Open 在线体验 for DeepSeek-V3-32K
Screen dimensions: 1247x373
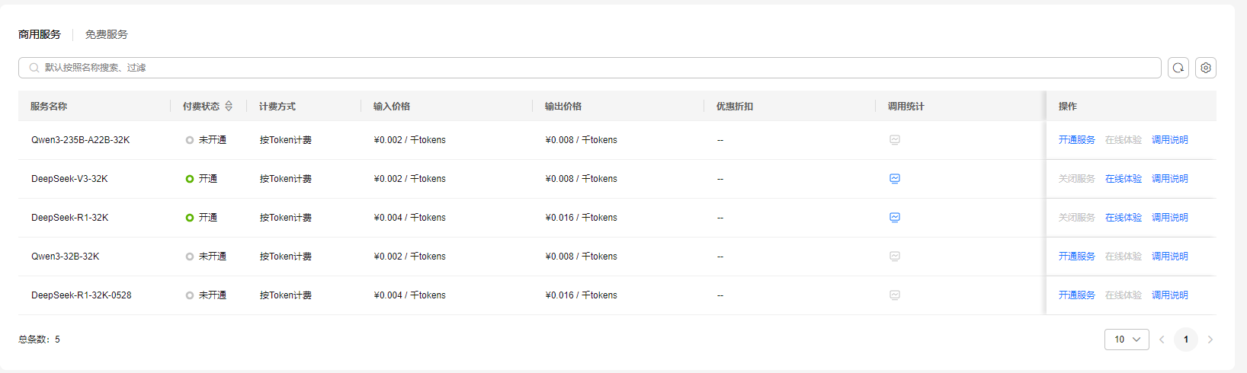click(1124, 179)
